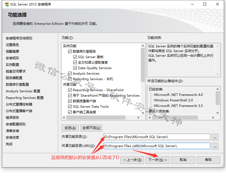Browse for 共享功能目录(x86) folder
Image resolution: width=226 pixels, height=178 pixels.
point(215,146)
